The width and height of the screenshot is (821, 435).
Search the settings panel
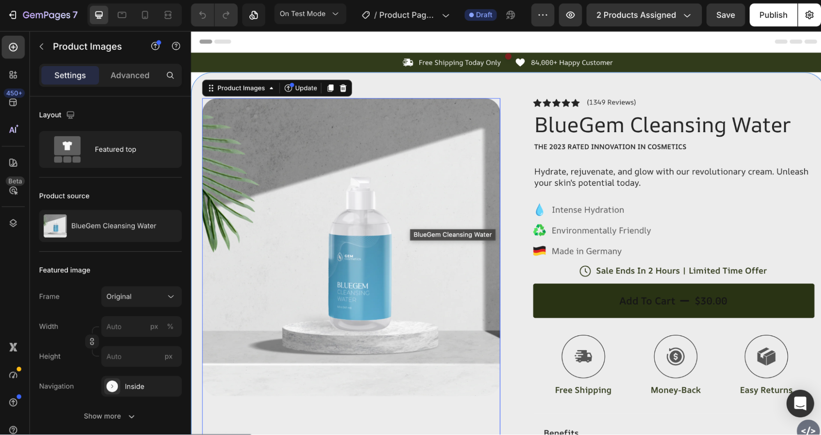(170, 75)
